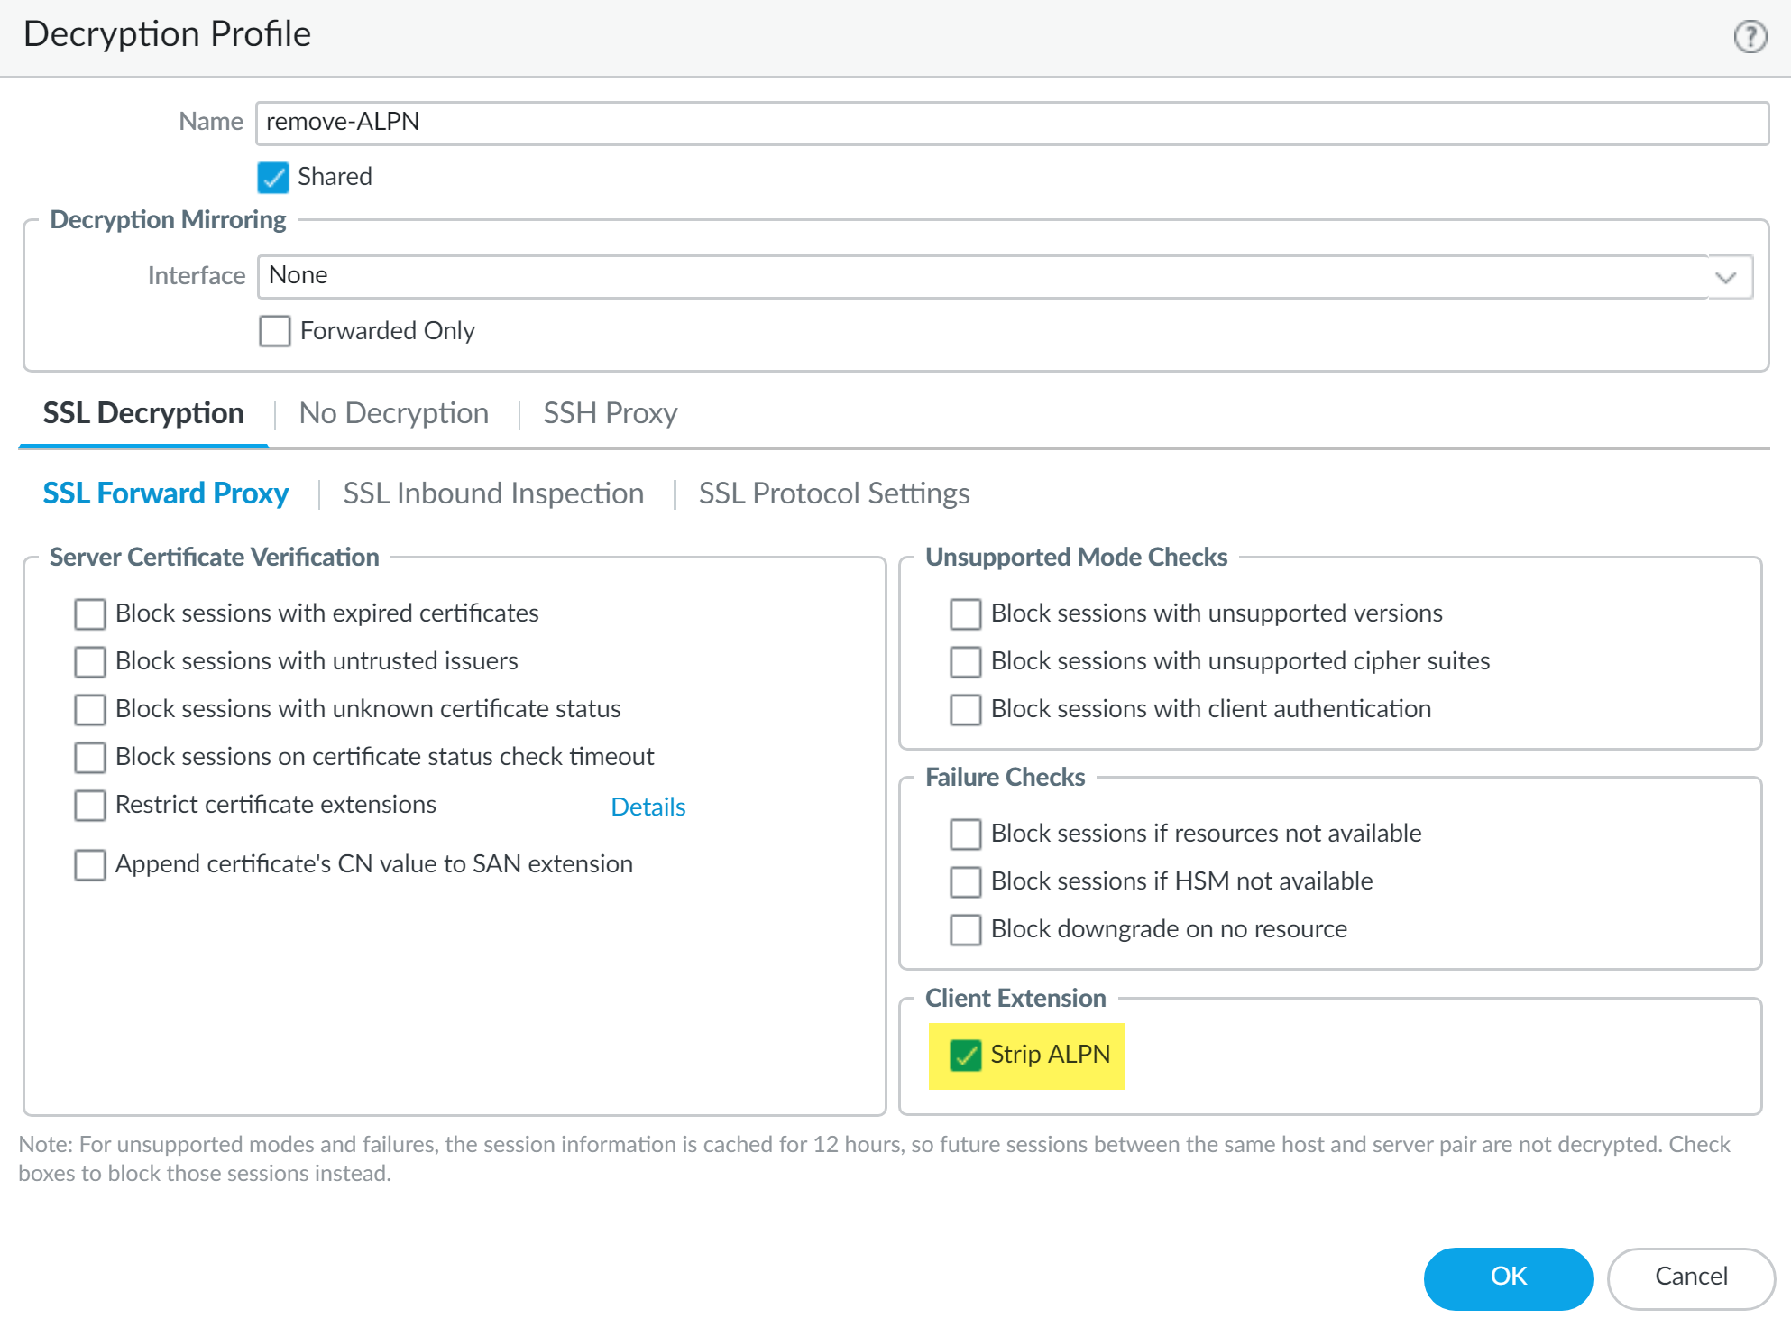Switch to the No Decryption tab
Viewport: 1791px width, 1337px height.
tap(393, 413)
